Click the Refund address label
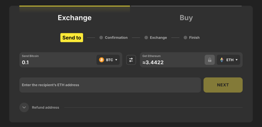Image resolution: width=262 pixels, height=127 pixels. point(46,108)
